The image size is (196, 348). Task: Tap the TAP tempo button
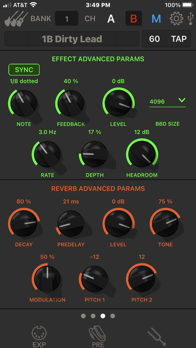(179, 39)
